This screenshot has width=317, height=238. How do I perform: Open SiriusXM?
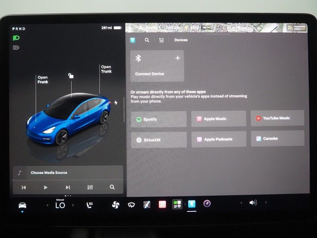pyautogui.click(x=159, y=140)
